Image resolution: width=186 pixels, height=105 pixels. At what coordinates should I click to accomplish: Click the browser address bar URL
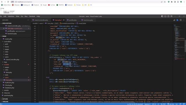coord(25,2)
